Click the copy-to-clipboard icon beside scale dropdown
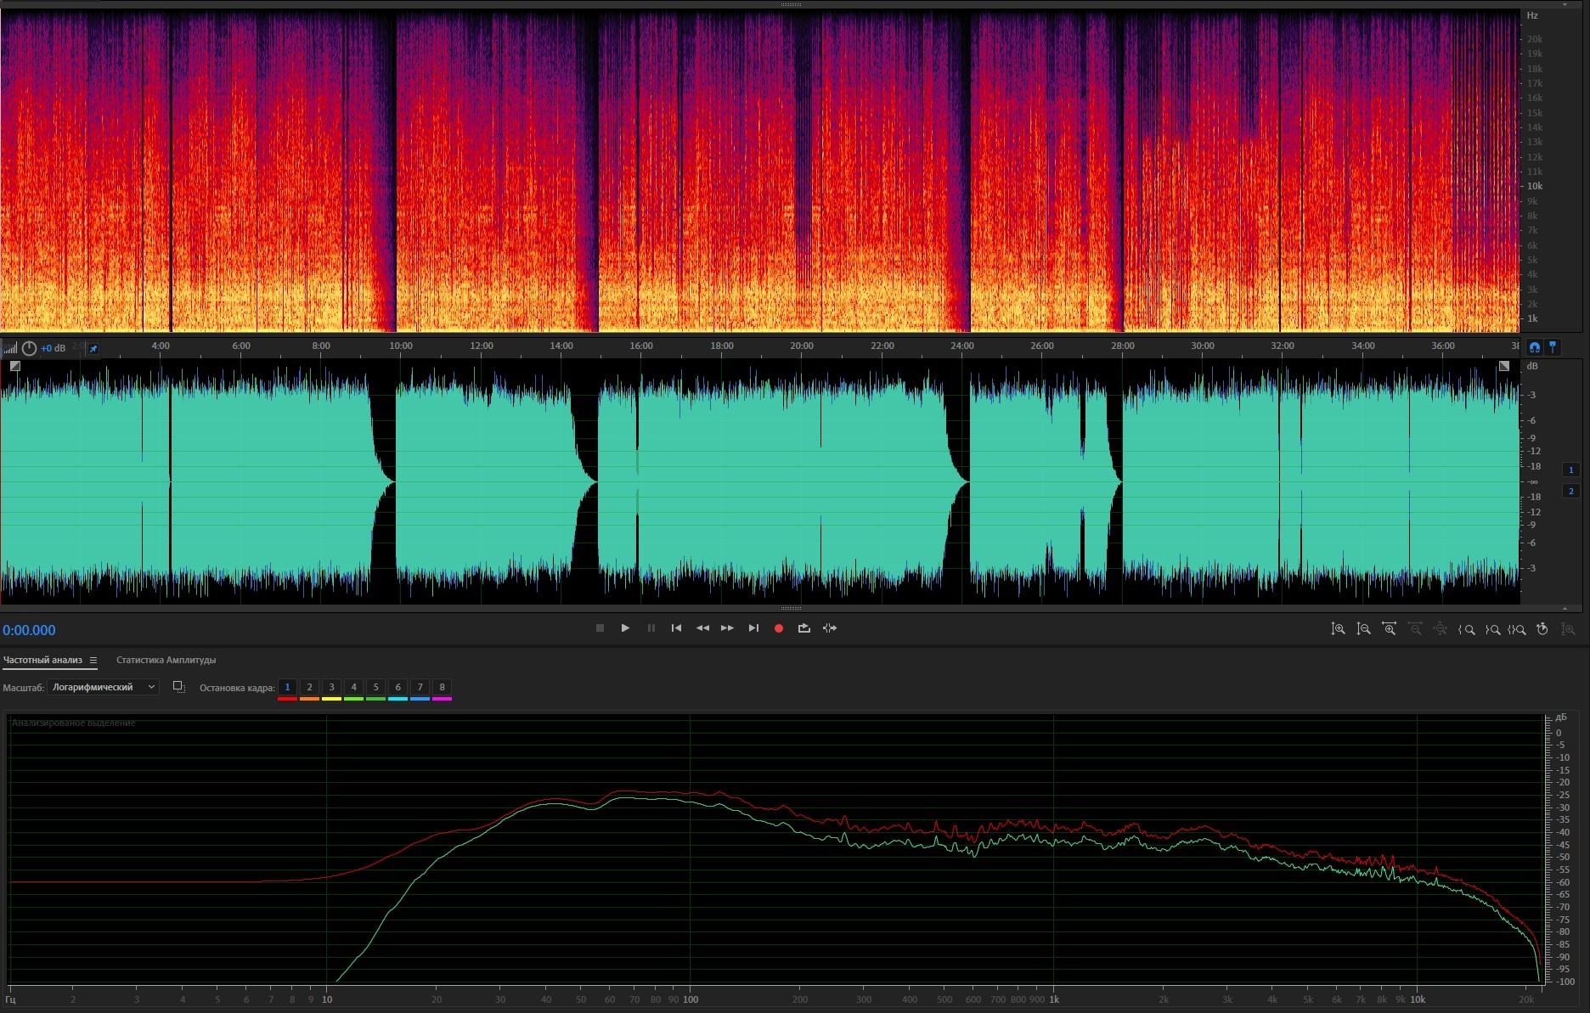The width and height of the screenshot is (1590, 1013). coord(178,687)
